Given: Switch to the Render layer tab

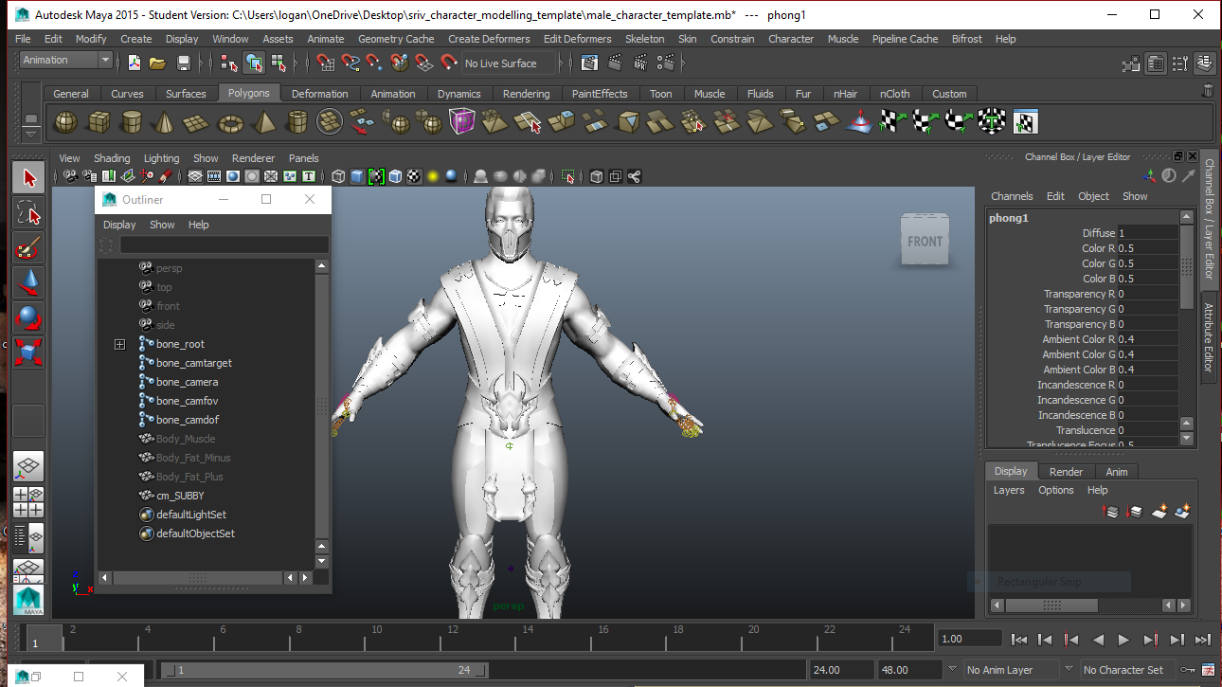Looking at the screenshot, I should [1066, 472].
